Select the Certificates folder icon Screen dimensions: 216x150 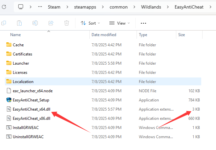coord(9,54)
